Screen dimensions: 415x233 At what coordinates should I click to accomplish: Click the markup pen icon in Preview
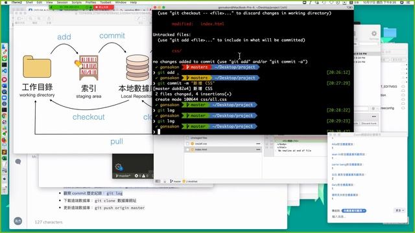138,19
